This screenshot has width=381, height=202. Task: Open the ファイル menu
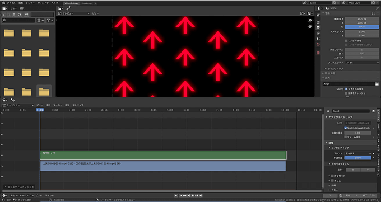(11, 3)
